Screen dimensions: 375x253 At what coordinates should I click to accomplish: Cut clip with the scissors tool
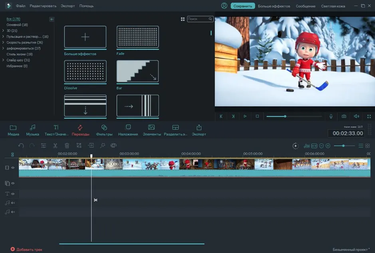click(x=55, y=145)
